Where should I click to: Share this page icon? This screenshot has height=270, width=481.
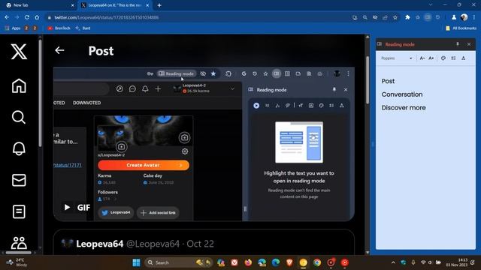(x=385, y=17)
